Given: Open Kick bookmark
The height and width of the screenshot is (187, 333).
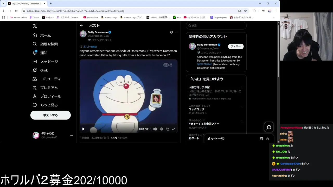Looking at the screenshot, I should 177,17.
